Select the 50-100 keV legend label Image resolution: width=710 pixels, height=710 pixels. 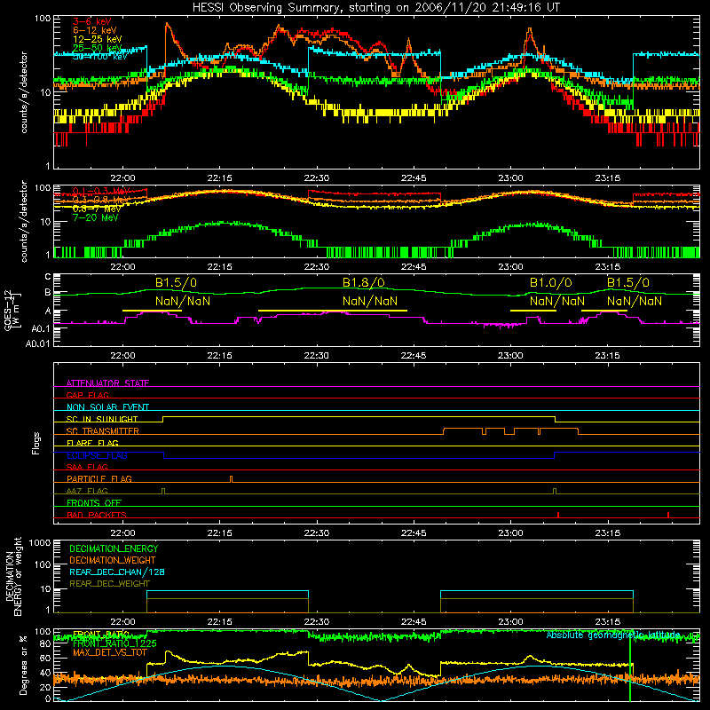coord(99,57)
